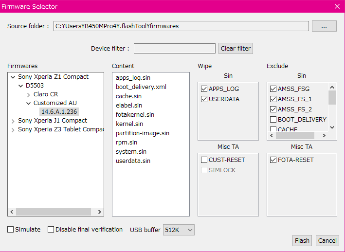Select fotakernel.sin in Content list
The height and width of the screenshot is (252, 345).
[135, 114]
